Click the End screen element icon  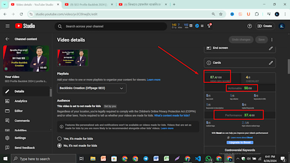pos(209,48)
